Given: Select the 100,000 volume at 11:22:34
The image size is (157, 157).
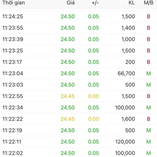Looking at the screenshot, I should (x=125, y=108).
